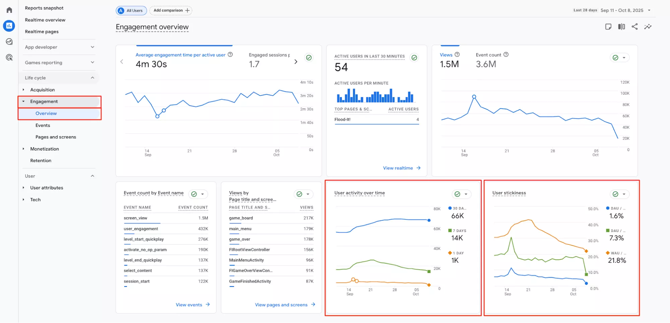This screenshot has width=670, height=323.
Task: Click the Edit comparisons icon
Action: (x=621, y=27)
